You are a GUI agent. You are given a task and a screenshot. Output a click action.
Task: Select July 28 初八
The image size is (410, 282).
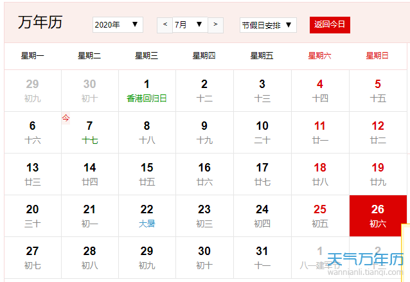pos(90,258)
